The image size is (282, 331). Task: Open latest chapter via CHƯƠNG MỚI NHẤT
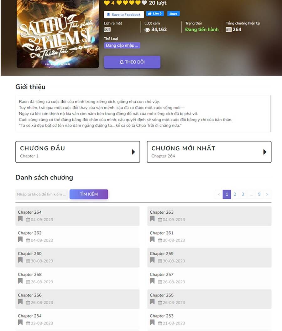[x=209, y=152]
